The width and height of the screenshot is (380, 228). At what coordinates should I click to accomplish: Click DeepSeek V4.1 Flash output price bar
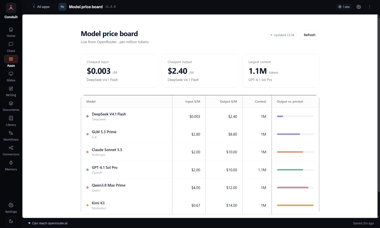point(295,116)
